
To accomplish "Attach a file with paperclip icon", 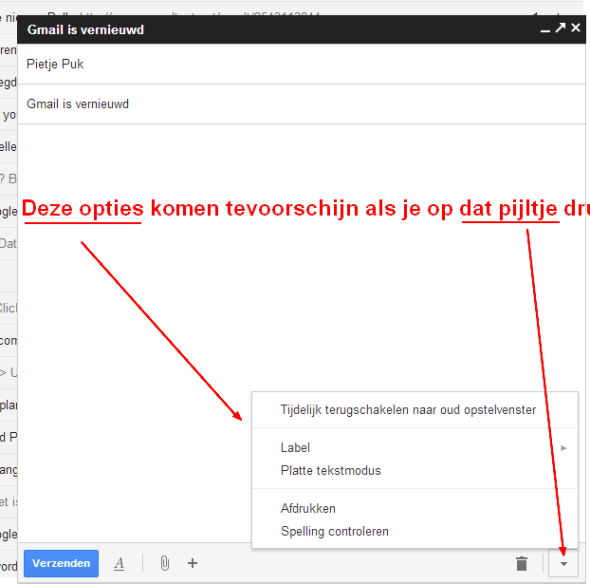I will click(x=164, y=563).
